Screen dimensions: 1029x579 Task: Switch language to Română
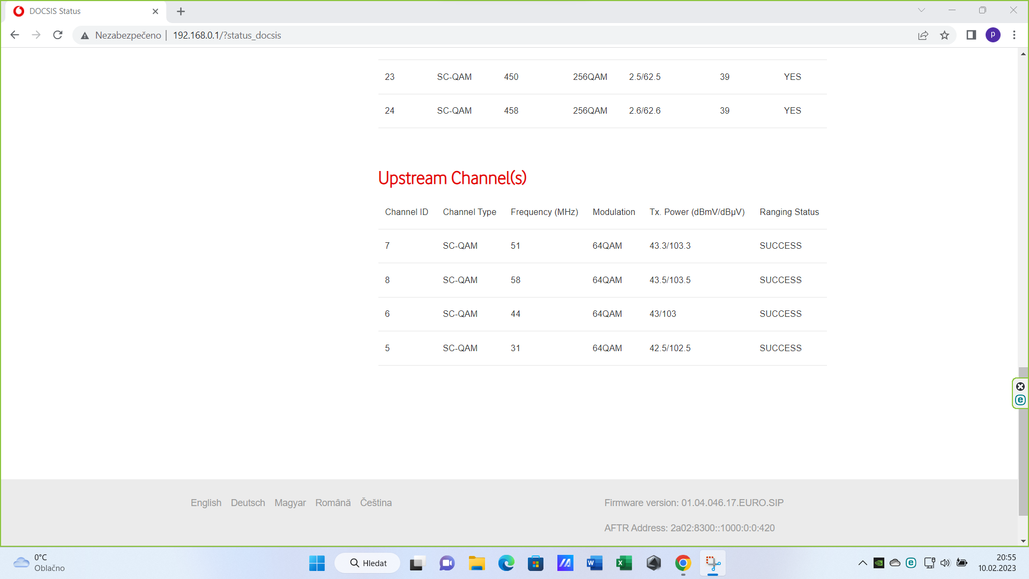[x=333, y=503]
